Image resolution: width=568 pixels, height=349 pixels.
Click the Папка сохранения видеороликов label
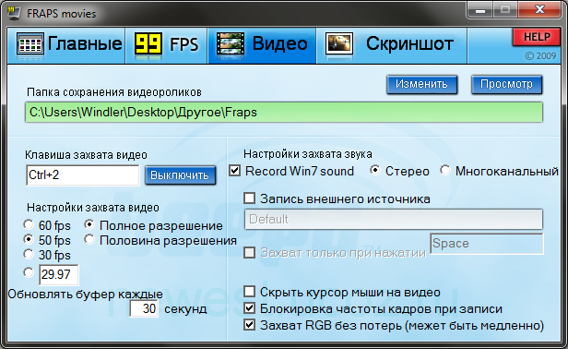tap(114, 92)
